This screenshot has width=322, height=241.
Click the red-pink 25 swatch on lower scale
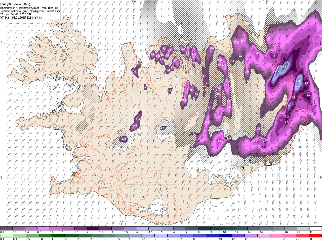click(302, 236)
